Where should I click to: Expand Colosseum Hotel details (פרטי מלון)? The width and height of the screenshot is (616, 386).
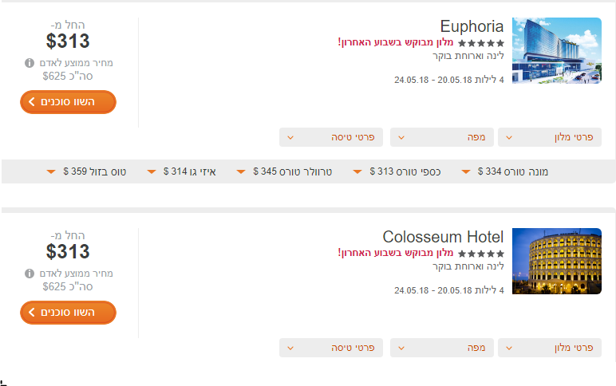pos(550,348)
